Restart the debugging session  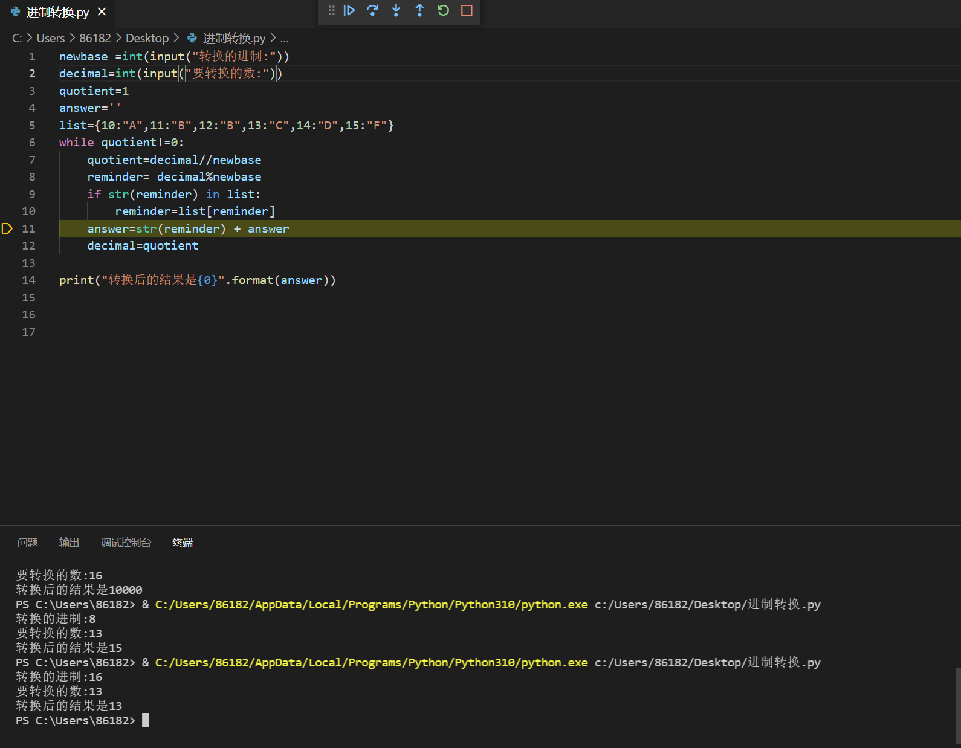[443, 10]
